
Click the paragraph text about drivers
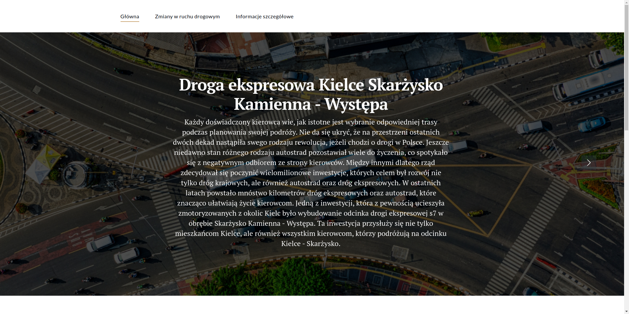(x=311, y=183)
